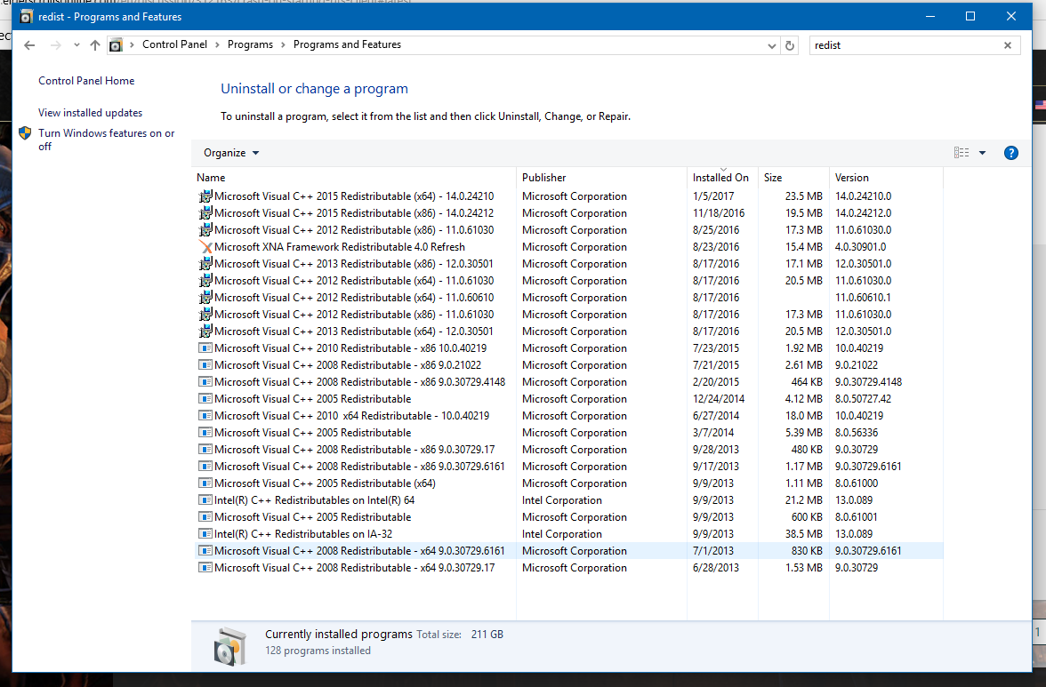Click icon of Visual C++ 2012 x64 11.0.60610
1046x687 pixels.
coord(205,297)
